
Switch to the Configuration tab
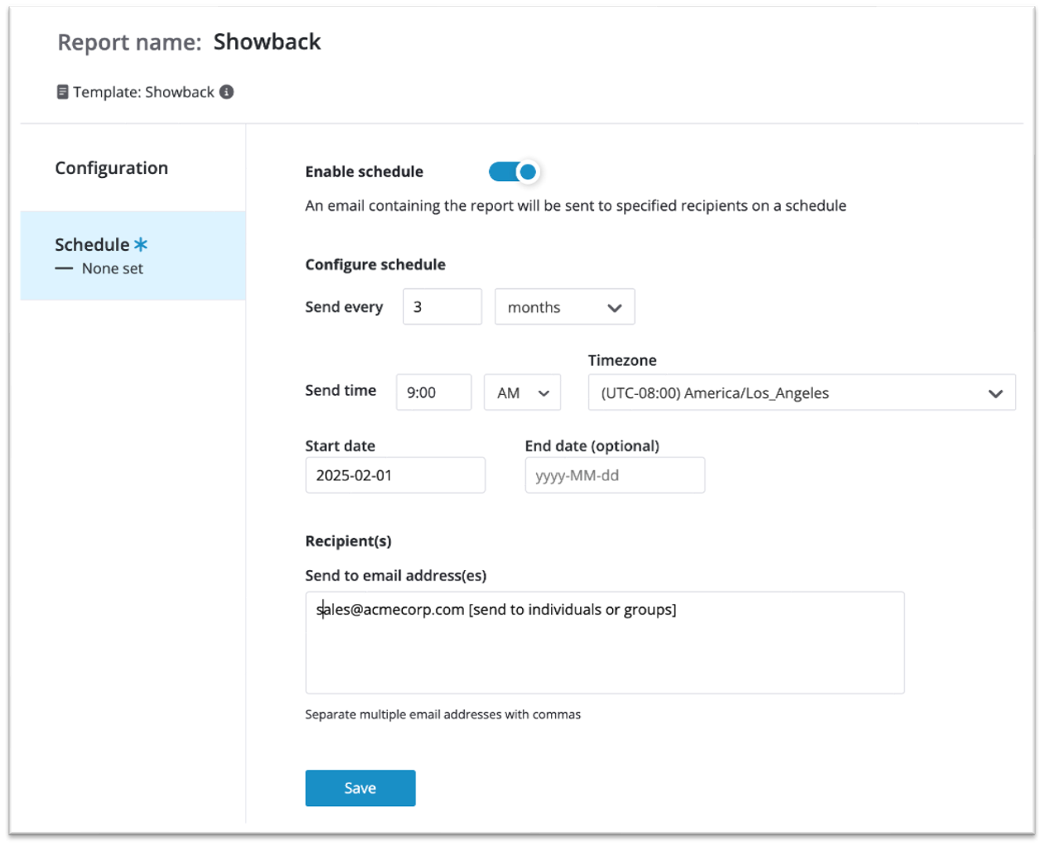click(x=111, y=168)
